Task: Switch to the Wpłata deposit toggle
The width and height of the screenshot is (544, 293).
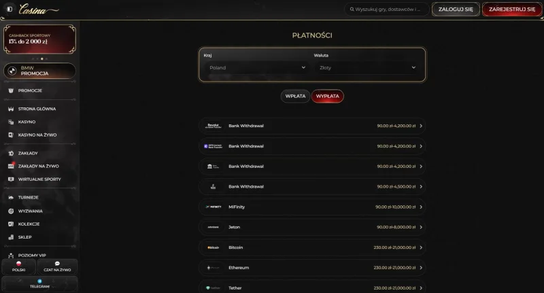Action: coord(295,96)
